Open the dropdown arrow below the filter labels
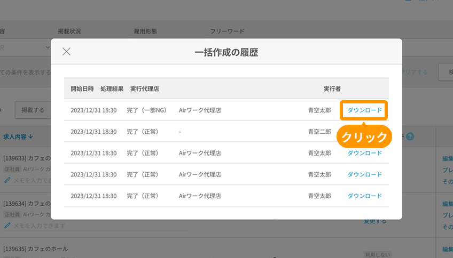The height and width of the screenshot is (258, 453). point(48,47)
